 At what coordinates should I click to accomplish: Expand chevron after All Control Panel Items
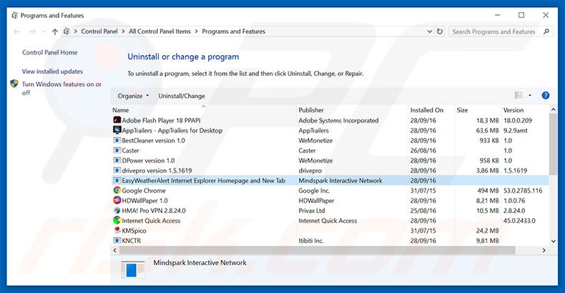[x=197, y=32]
